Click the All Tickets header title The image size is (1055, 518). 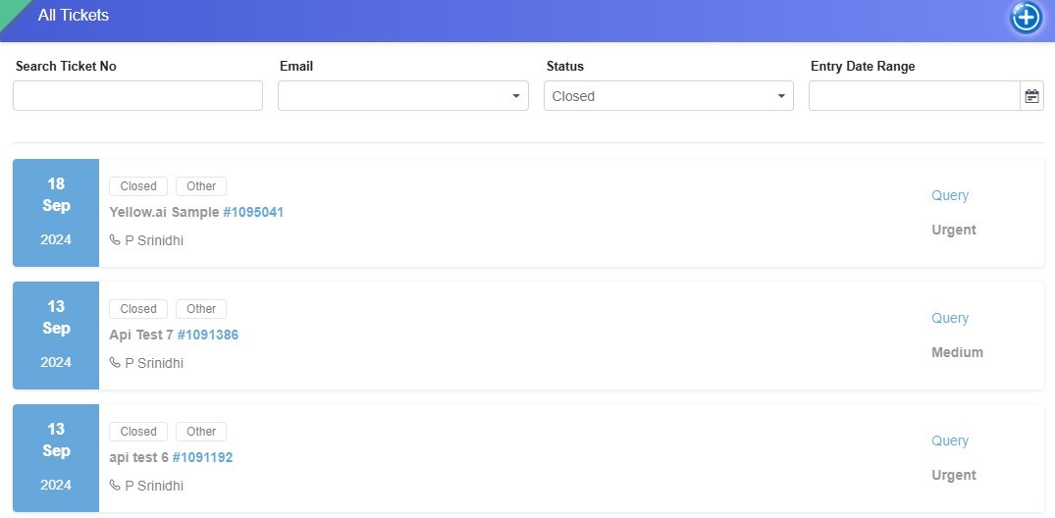pyautogui.click(x=74, y=16)
